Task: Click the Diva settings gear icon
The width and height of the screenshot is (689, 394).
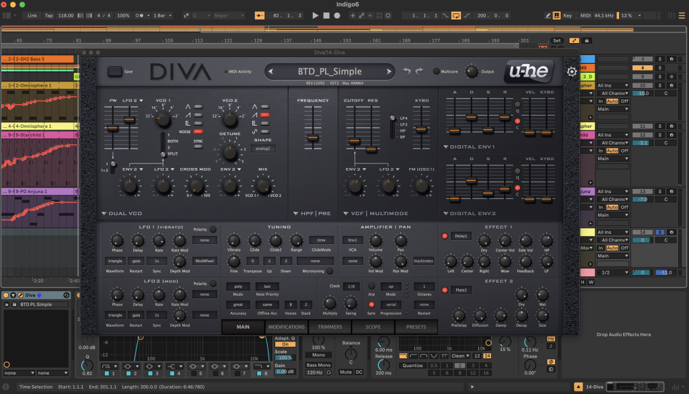Action: tap(572, 72)
